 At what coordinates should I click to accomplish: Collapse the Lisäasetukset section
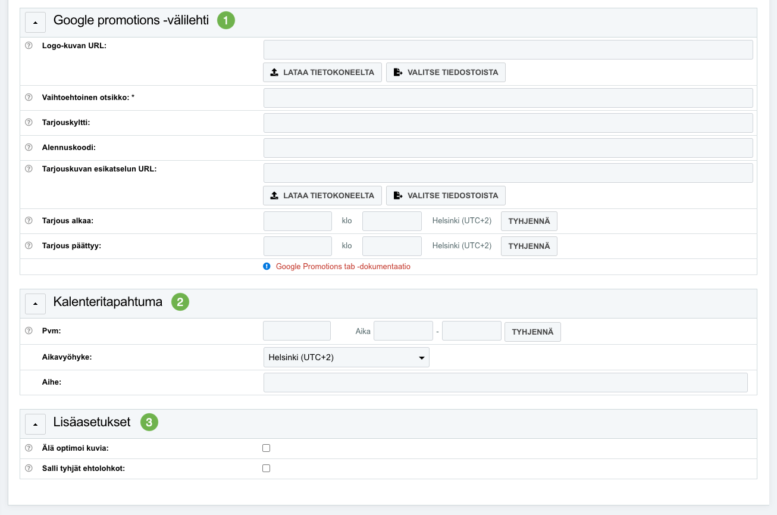[35, 424]
